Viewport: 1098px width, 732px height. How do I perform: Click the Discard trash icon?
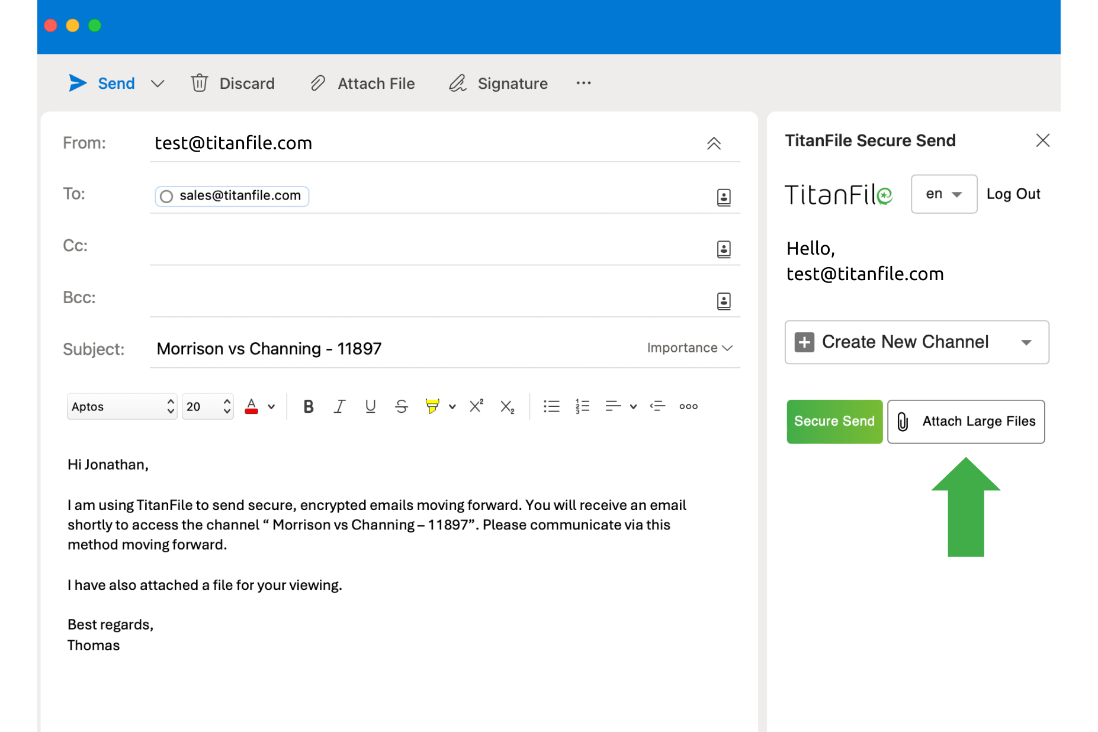click(200, 83)
